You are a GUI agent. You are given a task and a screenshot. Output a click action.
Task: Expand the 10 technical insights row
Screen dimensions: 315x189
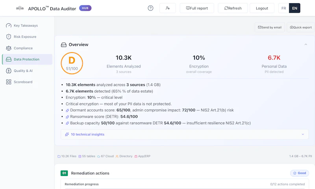coord(185,134)
